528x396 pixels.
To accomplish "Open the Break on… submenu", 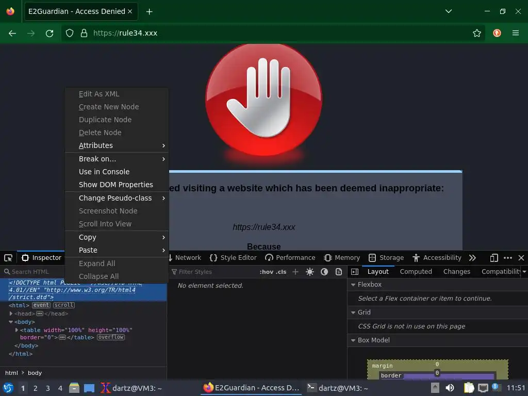I will (117, 159).
